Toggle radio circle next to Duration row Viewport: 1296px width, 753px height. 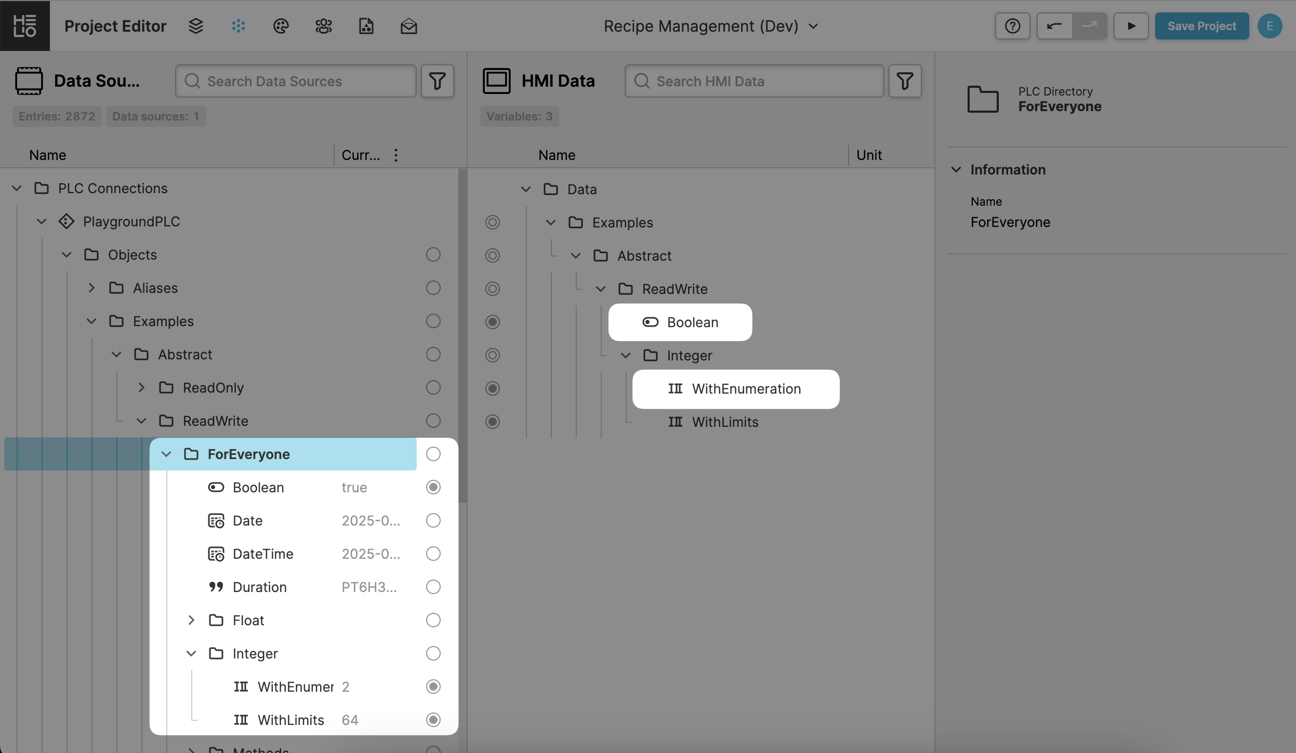[x=433, y=587]
